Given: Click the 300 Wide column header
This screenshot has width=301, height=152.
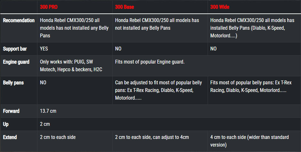Looking at the screenshot, I should coord(220,7).
